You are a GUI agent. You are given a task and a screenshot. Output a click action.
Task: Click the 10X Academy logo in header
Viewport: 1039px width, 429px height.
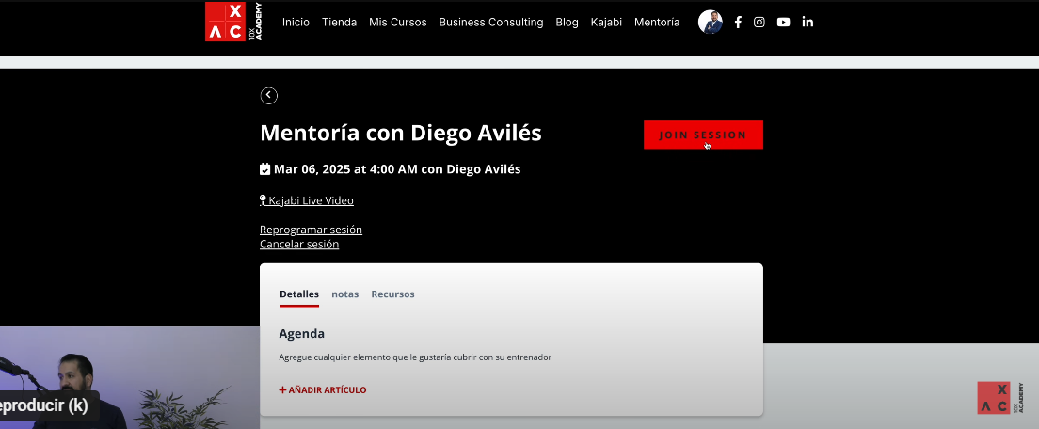click(233, 22)
